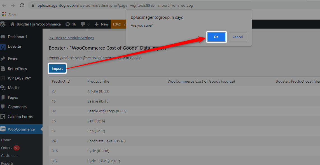
Task: Open updates icon showing 16
Action: point(67,24)
